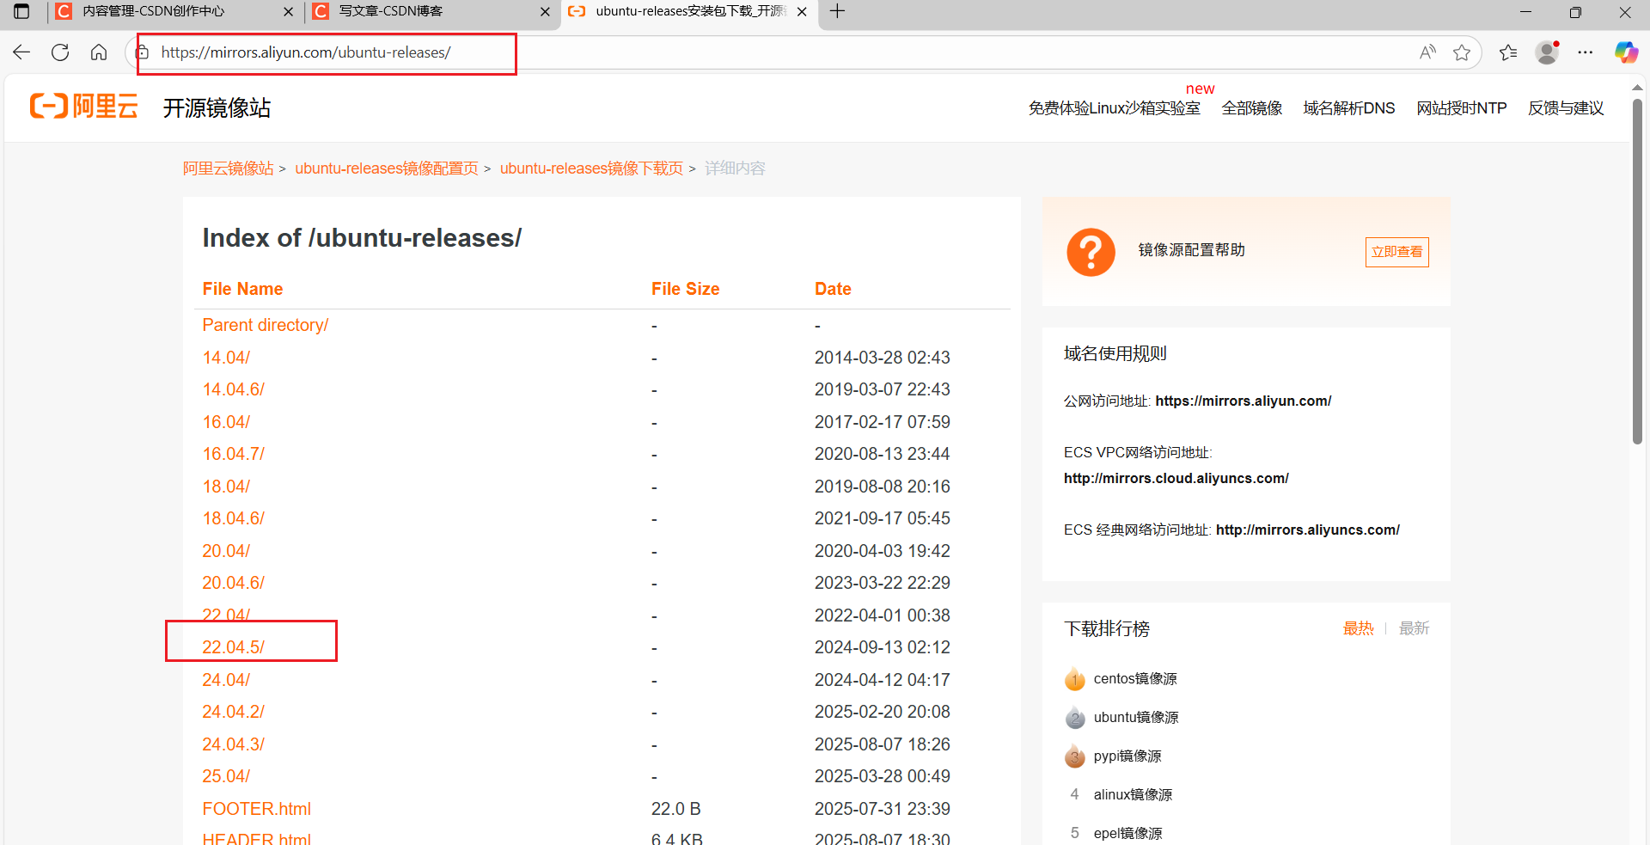
Task: Click the site lock icon in address bar
Action: 143,52
